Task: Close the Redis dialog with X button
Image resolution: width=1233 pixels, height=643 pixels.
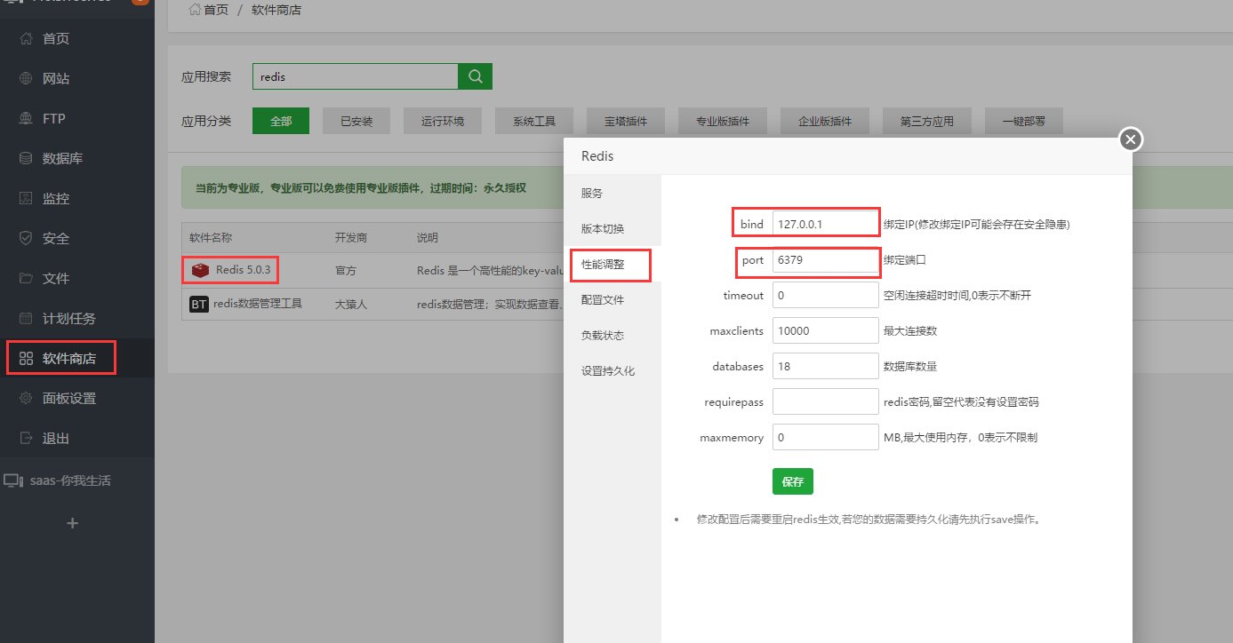Action: pos(1131,139)
